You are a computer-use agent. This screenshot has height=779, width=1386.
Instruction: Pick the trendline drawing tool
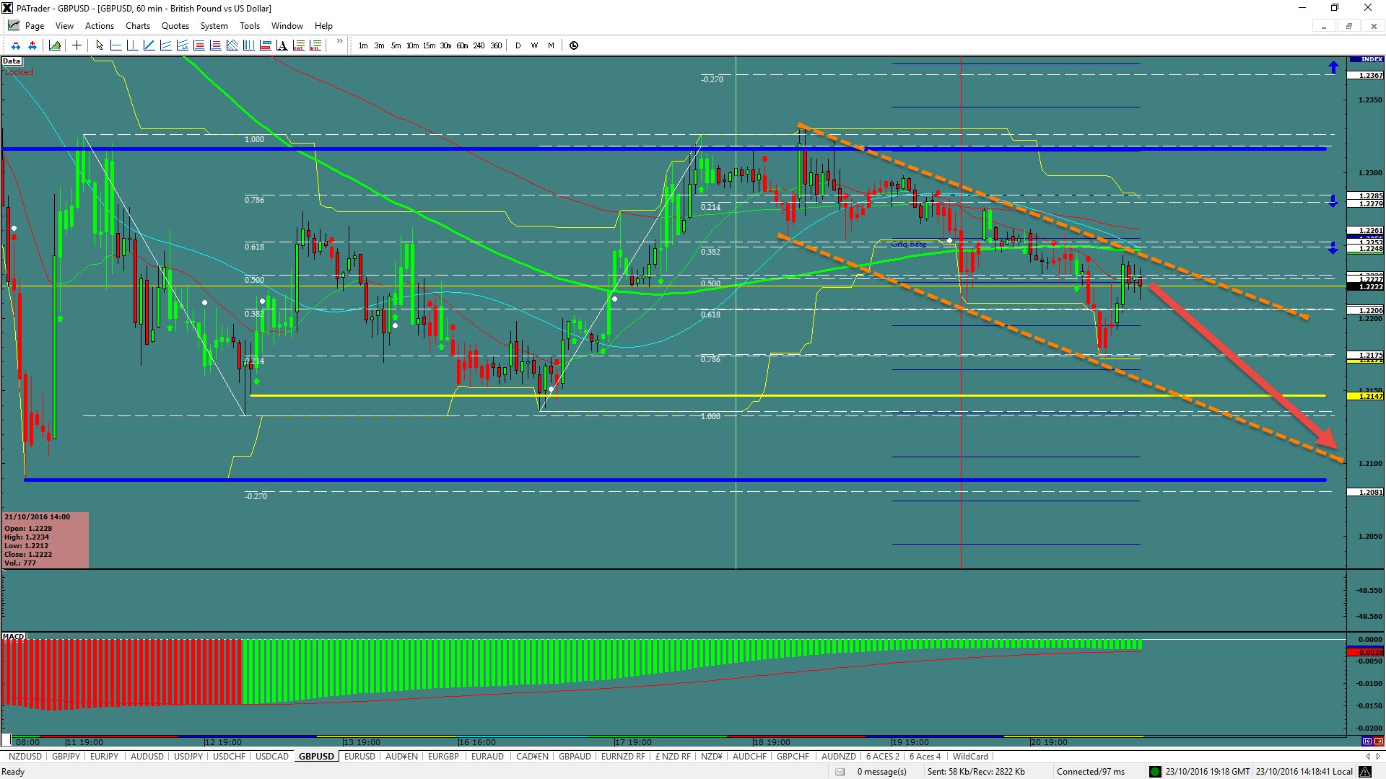coord(149,45)
